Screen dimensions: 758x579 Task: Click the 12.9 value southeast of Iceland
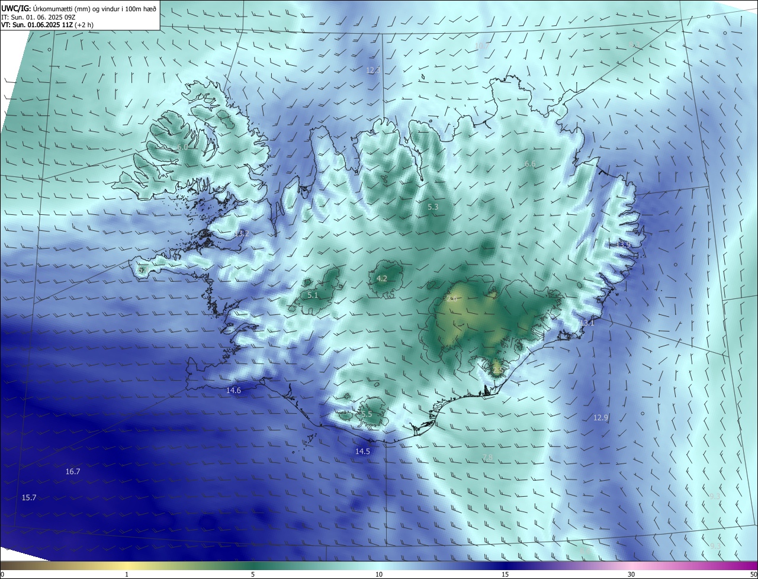pyautogui.click(x=600, y=418)
